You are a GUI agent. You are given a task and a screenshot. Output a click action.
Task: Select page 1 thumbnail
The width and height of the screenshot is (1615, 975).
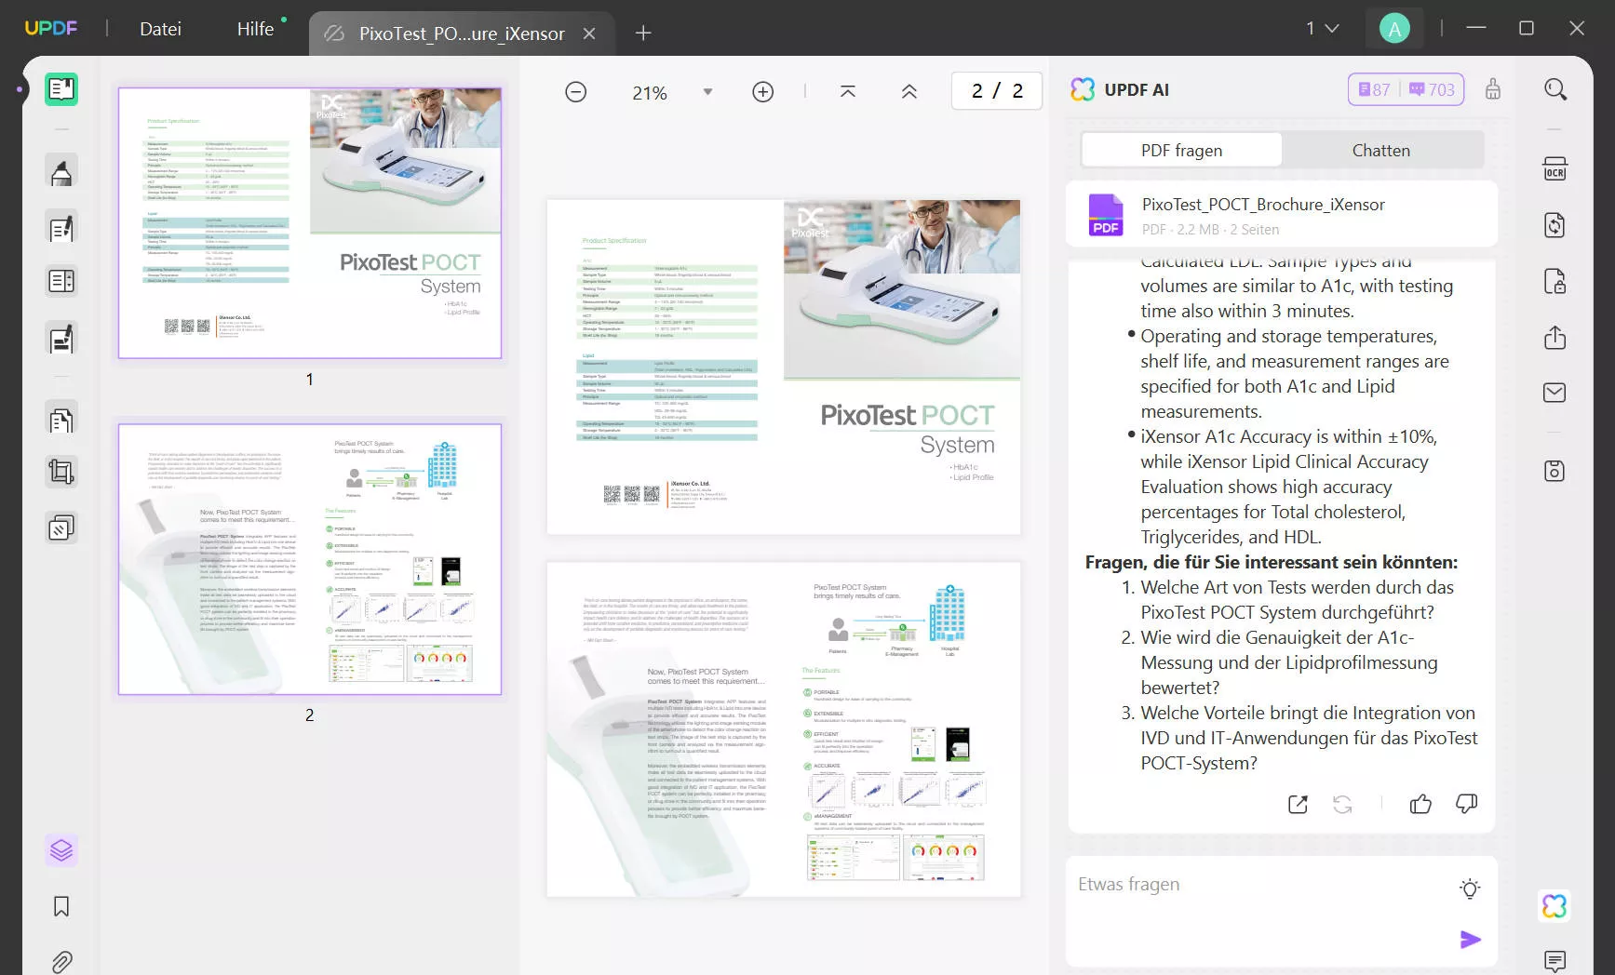(310, 223)
